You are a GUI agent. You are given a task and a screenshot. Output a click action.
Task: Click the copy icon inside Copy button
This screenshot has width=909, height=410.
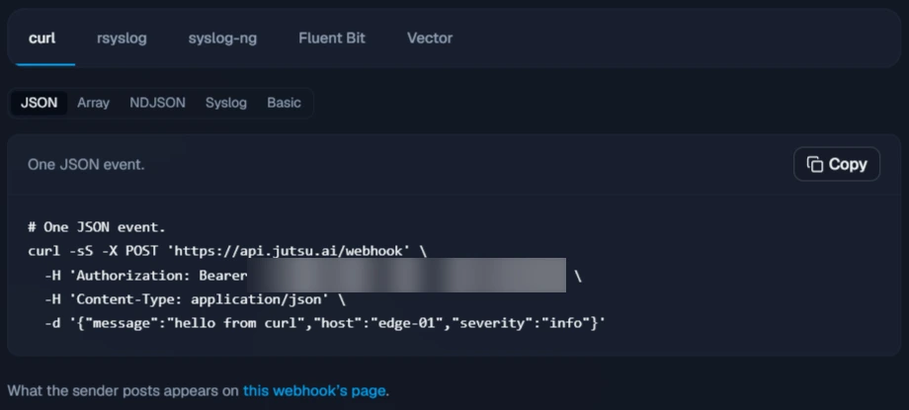tap(814, 165)
